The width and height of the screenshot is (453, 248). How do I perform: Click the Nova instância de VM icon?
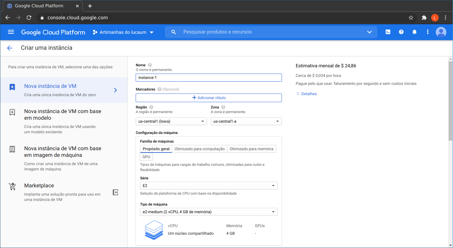point(12,87)
